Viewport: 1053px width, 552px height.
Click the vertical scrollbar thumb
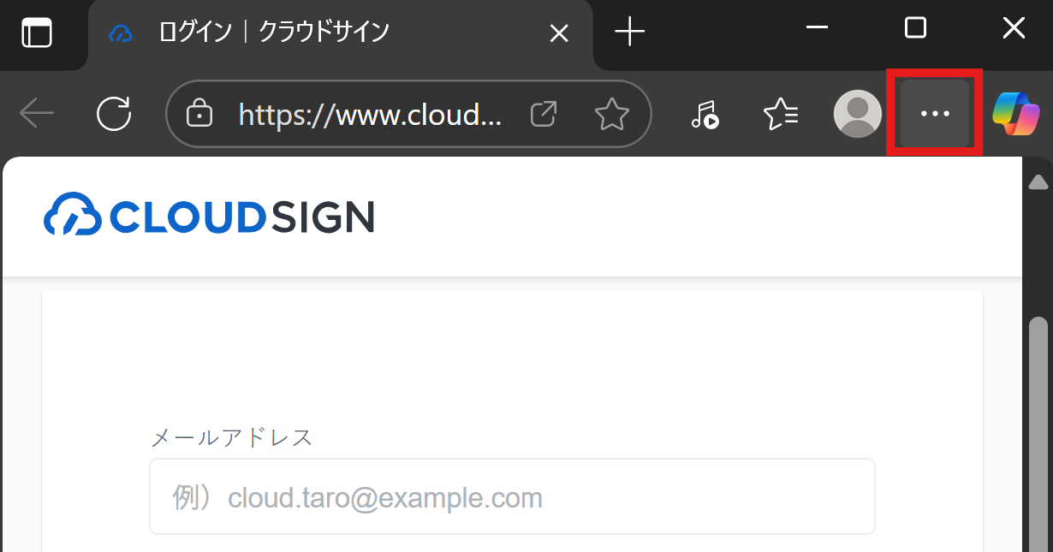click(1038, 428)
